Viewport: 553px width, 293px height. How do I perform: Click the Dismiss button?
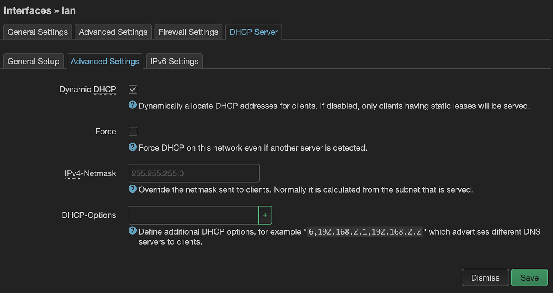[485, 277]
